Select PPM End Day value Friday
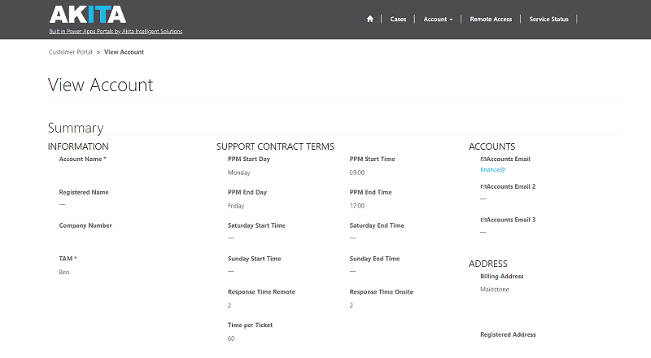651x358 pixels. coord(236,206)
